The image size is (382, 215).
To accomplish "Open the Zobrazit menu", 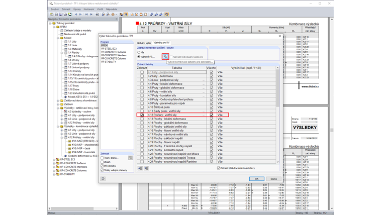I will tap(66, 9).
